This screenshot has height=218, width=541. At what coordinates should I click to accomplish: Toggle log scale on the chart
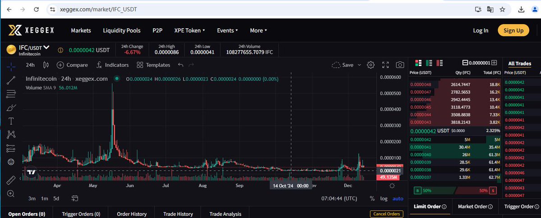(384, 198)
